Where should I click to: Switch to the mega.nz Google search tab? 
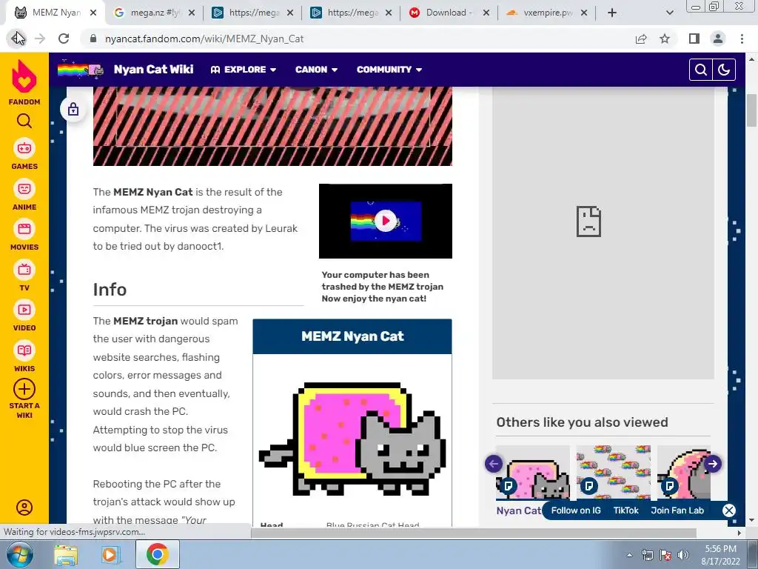tap(152, 13)
